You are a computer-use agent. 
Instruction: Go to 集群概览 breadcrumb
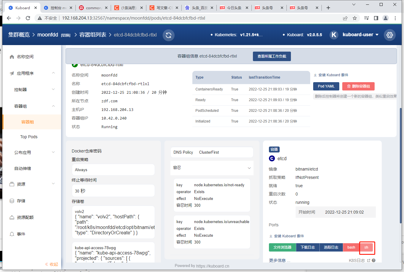pos(19,35)
